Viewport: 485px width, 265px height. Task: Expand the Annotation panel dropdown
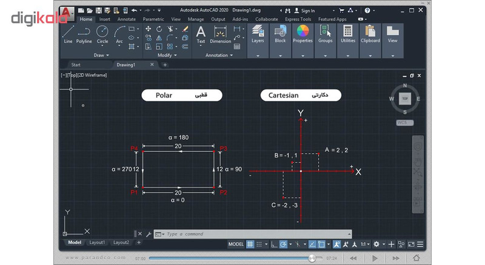tap(219, 55)
